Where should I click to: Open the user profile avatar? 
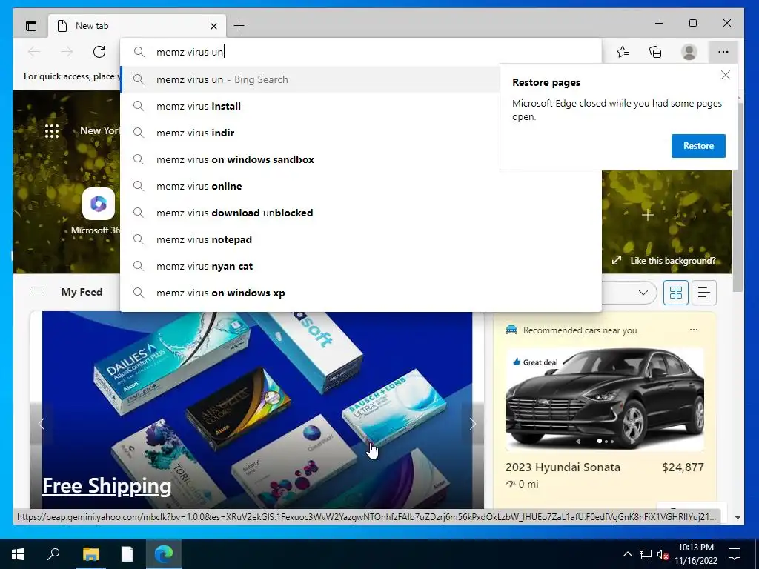689,52
